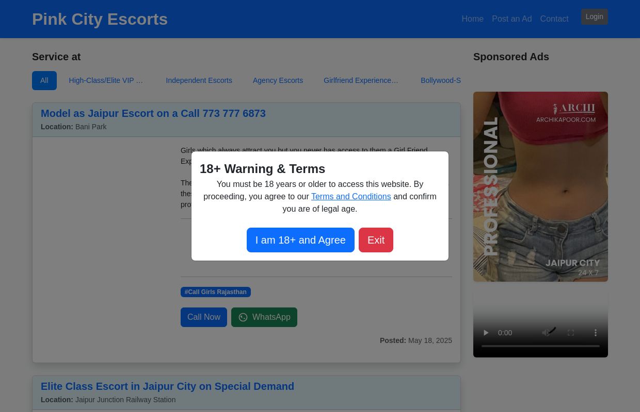This screenshot has width=640, height=412.
Task: Unmute the sponsored video audio
Action: pyautogui.click(x=546, y=333)
